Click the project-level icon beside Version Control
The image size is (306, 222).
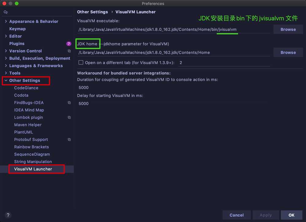[69, 51]
